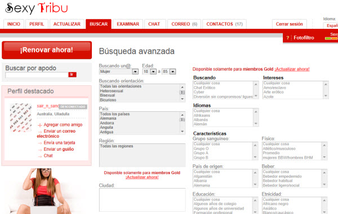
Task: Select Bisexual in the orientation list
Action: point(108,95)
